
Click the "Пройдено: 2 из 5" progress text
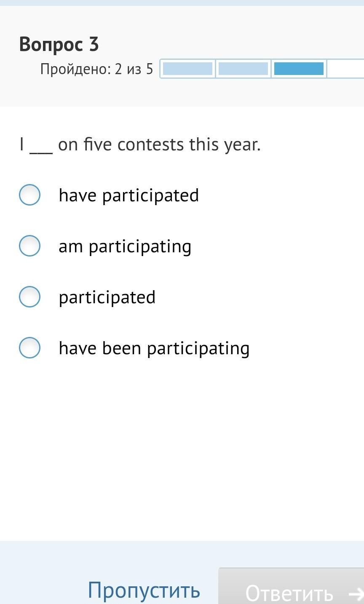coord(96,69)
